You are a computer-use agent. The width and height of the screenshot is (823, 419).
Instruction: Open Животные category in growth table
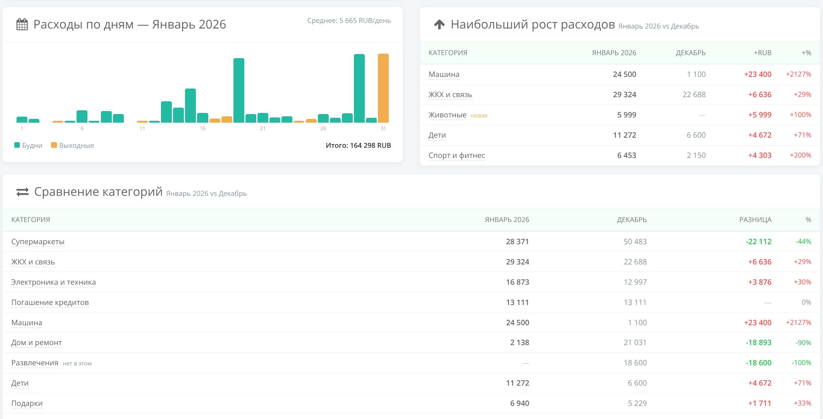tap(447, 115)
